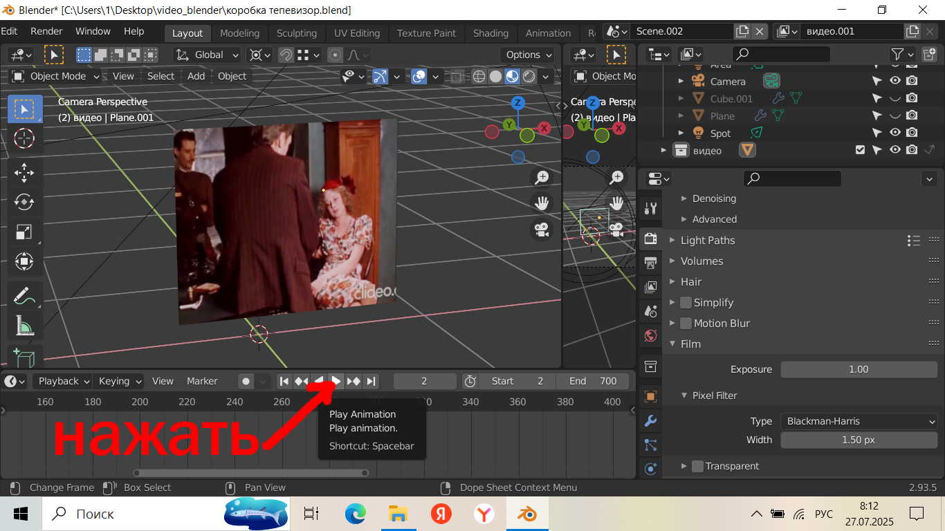Expand the Light Paths panel
The image size is (945, 531).
coord(707,240)
